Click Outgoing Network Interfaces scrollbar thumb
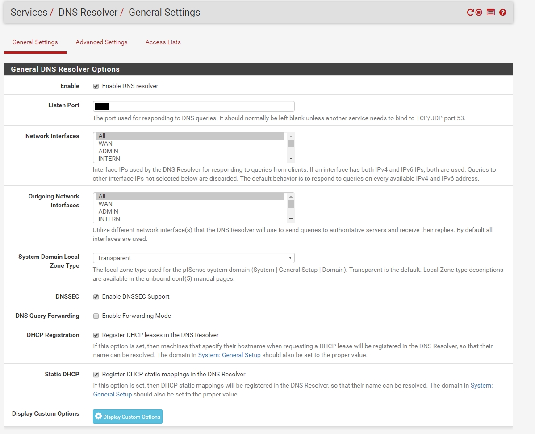The height and width of the screenshot is (434, 535). (291, 204)
